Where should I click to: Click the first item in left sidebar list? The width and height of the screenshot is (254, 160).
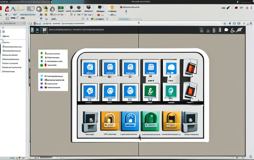click(x=12, y=47)
